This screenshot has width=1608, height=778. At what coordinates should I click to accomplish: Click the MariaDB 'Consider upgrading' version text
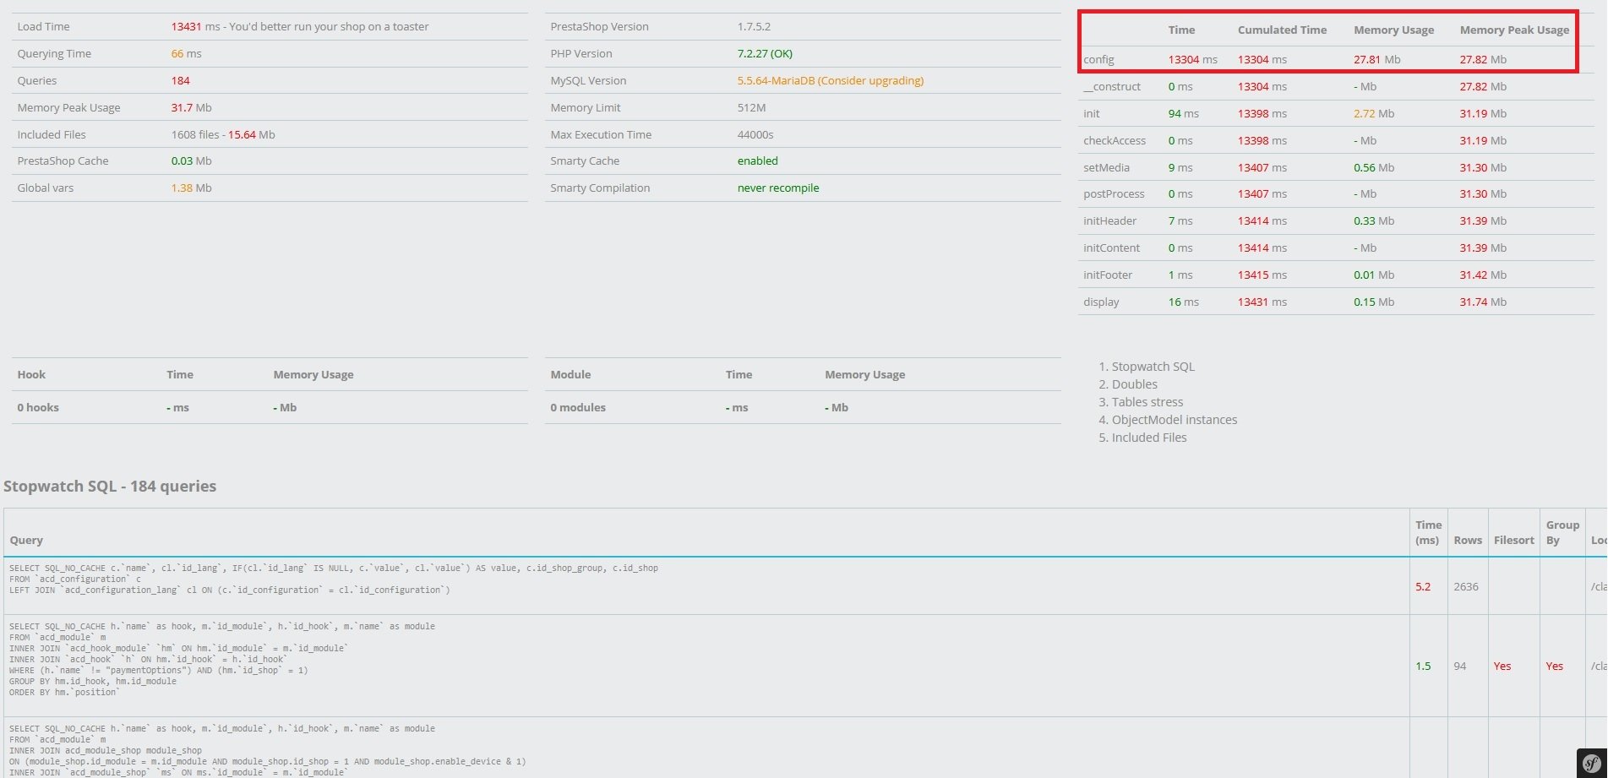(x=831, y=80)
